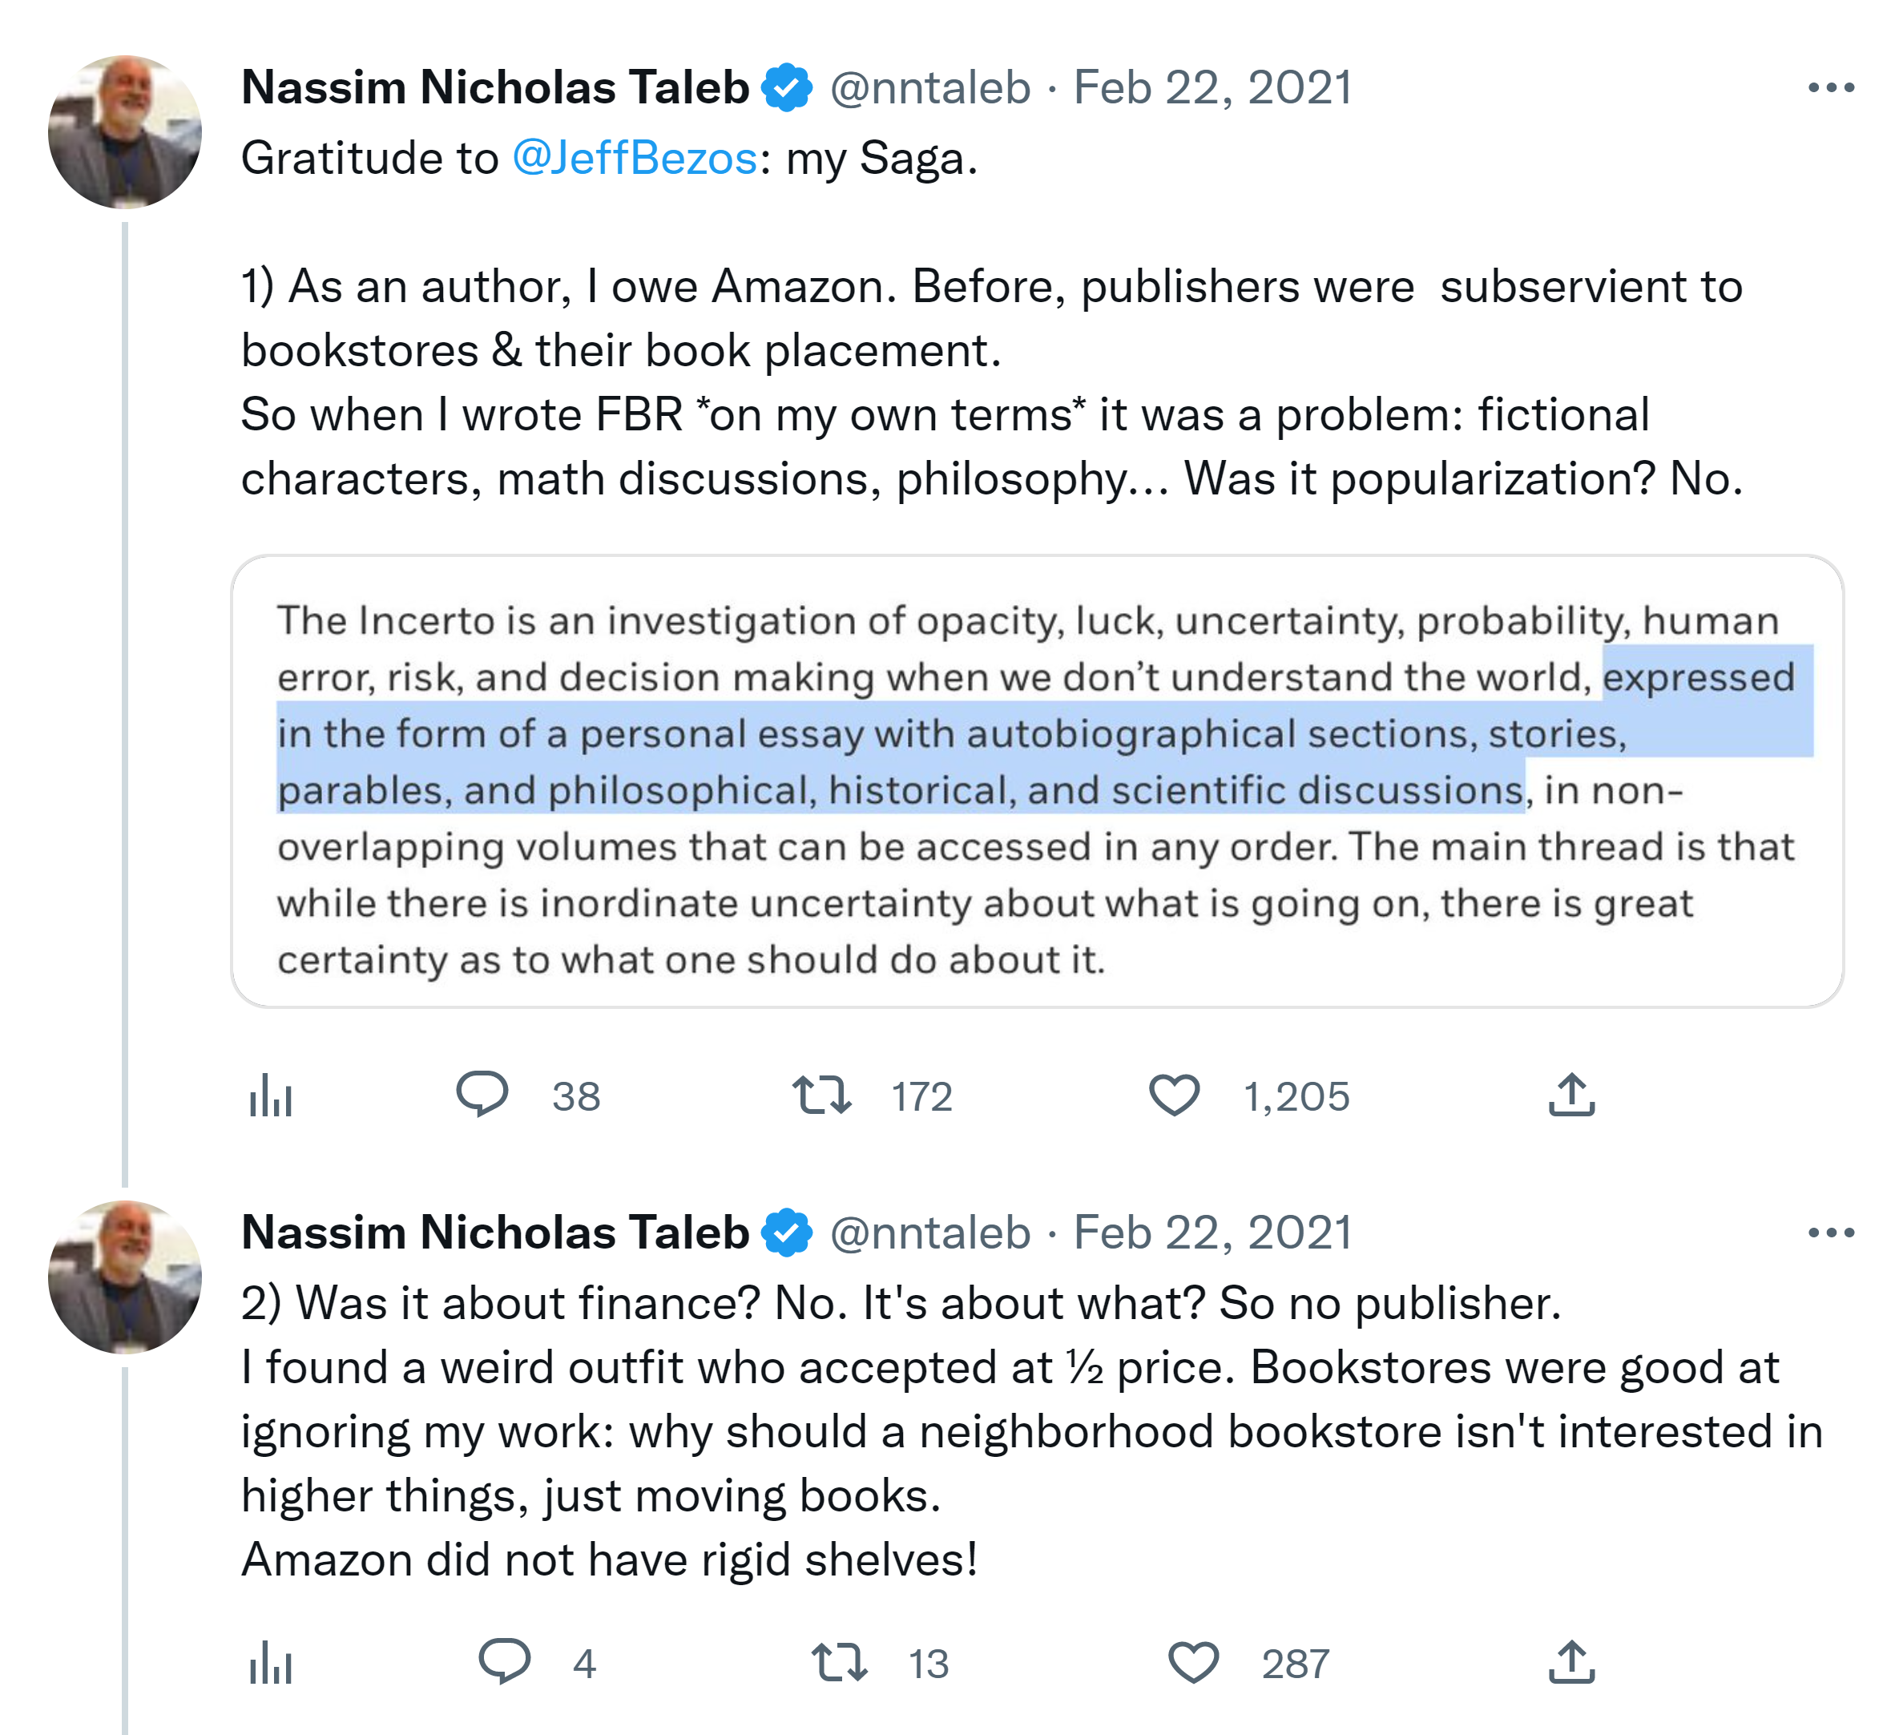Open analytics icon on first tweet
This screenshot has height=1735, width=1895.
[x=271, y=1095]
